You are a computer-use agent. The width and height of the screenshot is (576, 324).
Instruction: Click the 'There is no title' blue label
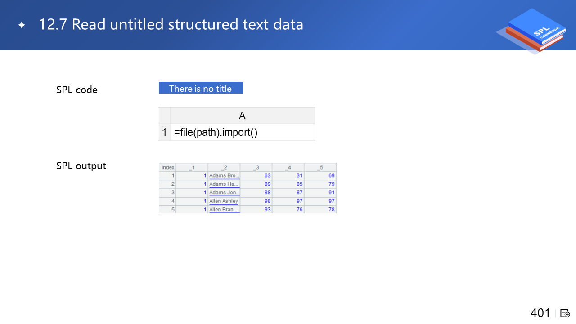click(x=201, y=88)
